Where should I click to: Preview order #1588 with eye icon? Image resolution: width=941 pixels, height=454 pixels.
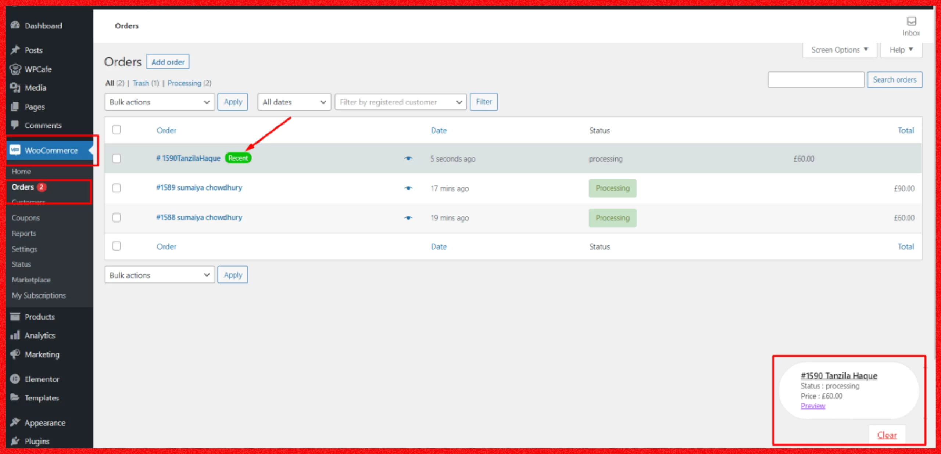point(408,218)
